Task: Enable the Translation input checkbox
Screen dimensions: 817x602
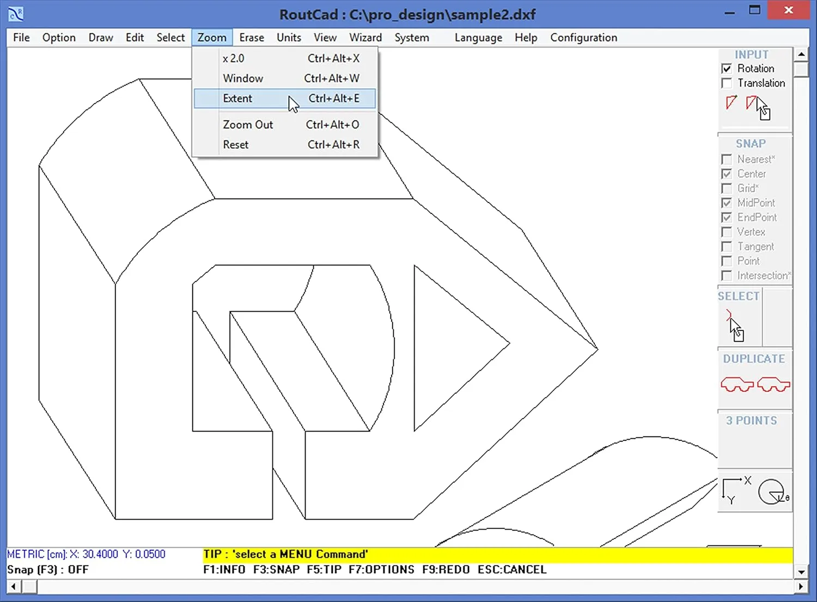Action: [x=727, y=83]
